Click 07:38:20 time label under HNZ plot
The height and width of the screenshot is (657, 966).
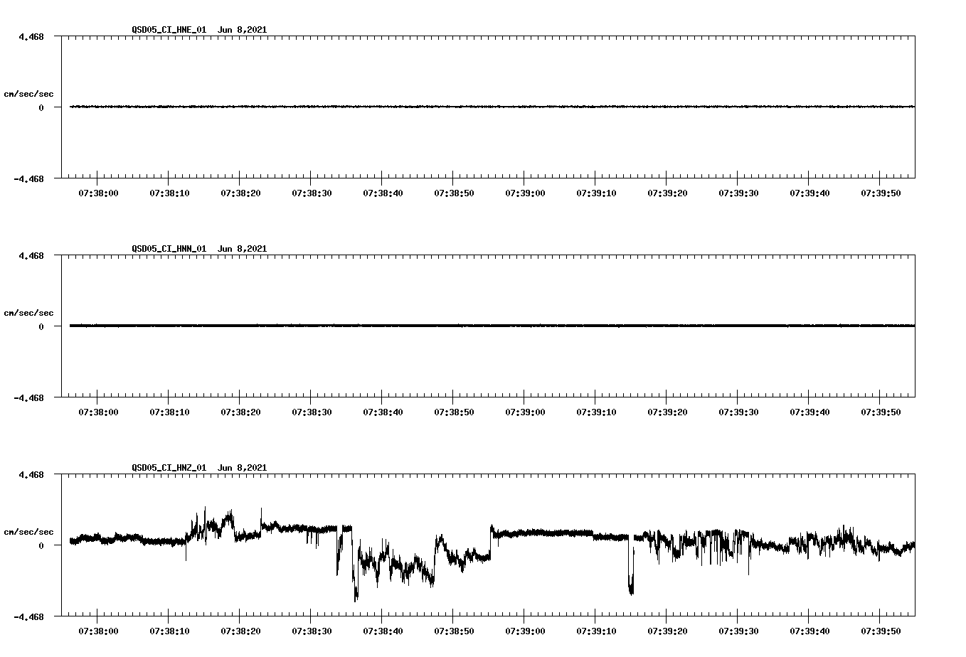[x=240, y=631]
